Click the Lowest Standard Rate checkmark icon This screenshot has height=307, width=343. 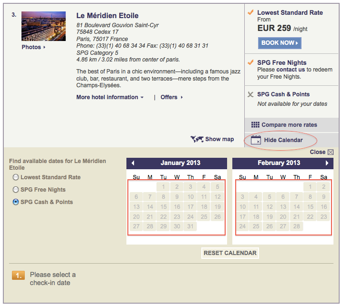coord(250,12)
